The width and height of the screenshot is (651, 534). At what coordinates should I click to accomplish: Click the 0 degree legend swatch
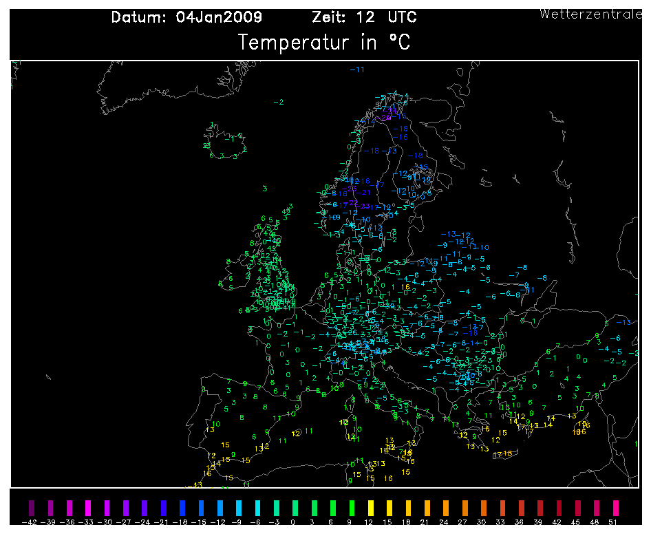pyautogui.click(x=295, y=509)
